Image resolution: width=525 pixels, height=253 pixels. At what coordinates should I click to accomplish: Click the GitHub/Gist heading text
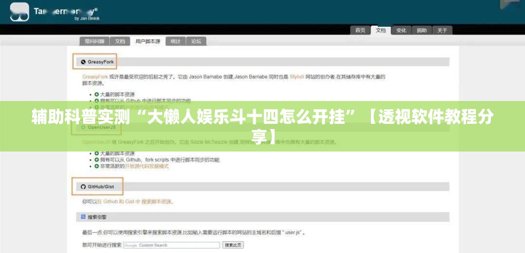(101, 187)
